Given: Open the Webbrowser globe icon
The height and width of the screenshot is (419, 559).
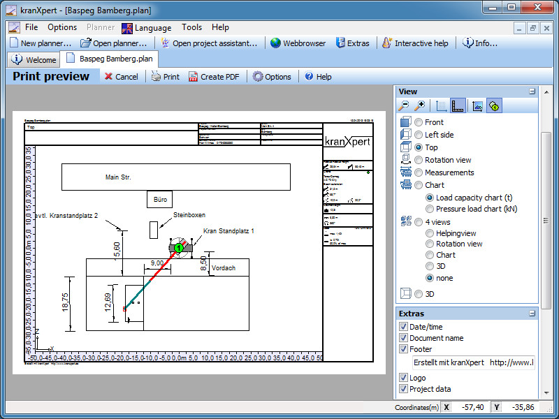Looking at the screenshot, I should [x=276, y=43].
